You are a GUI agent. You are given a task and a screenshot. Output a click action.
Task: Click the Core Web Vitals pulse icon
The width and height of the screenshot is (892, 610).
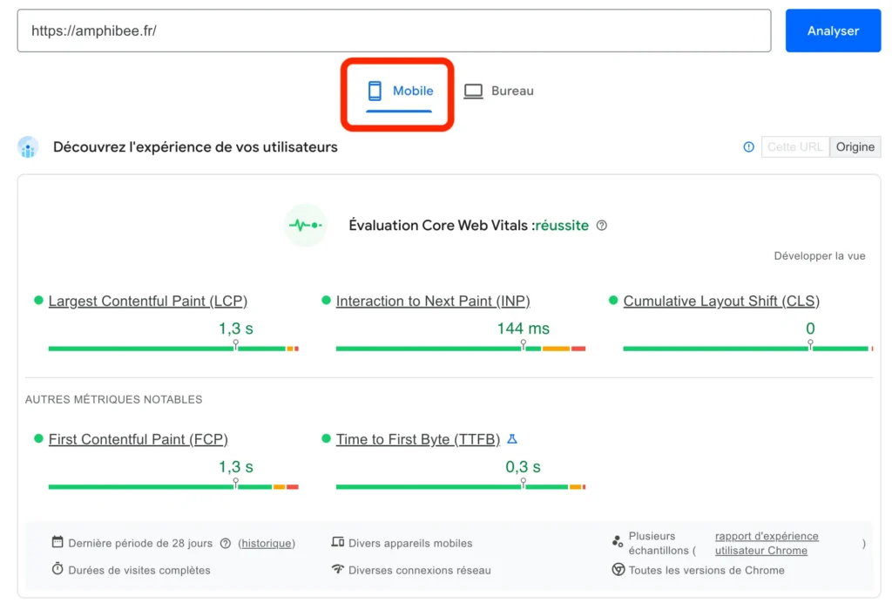tap(305, 225)
